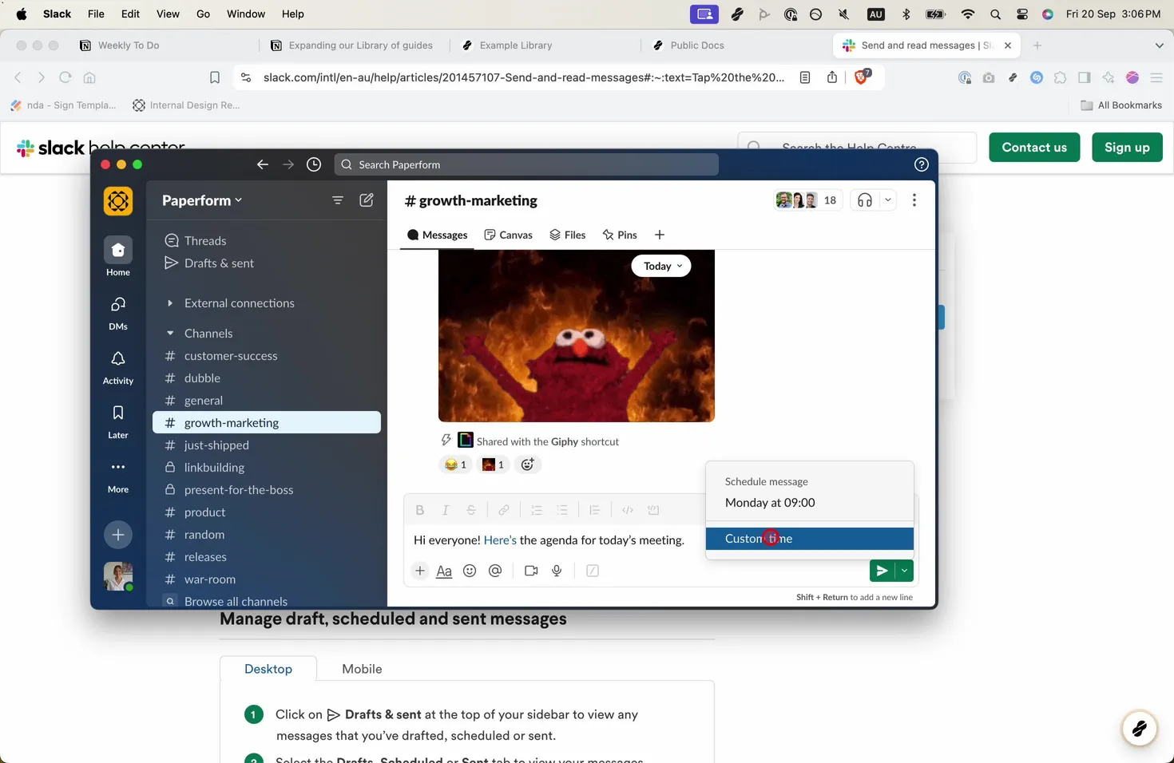Toggle the laughing emoji reaction
This screenshot has height=763, width=1174.
455,465
